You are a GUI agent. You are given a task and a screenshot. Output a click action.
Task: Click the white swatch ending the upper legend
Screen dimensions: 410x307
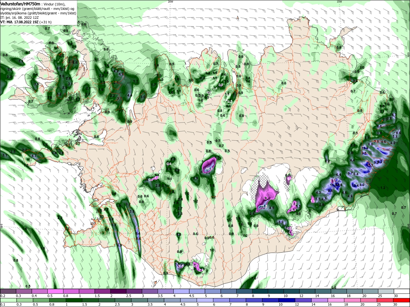(x=401, y=291)
